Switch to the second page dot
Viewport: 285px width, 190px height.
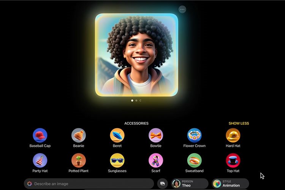[136, 101]
